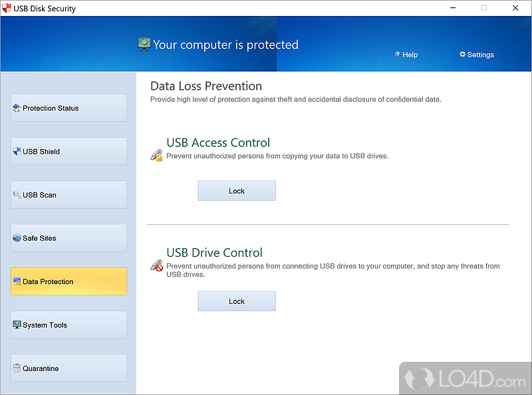
Task: Lock USB Drive Control
Action: tap(237, 301)
